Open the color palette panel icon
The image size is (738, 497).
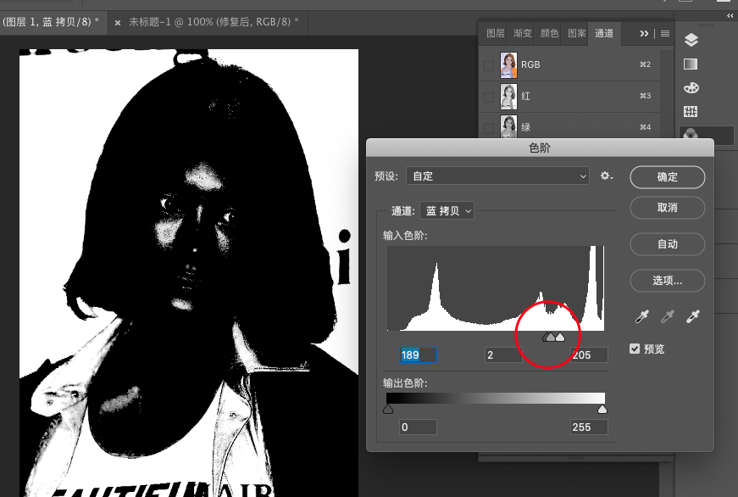[691, 87]
